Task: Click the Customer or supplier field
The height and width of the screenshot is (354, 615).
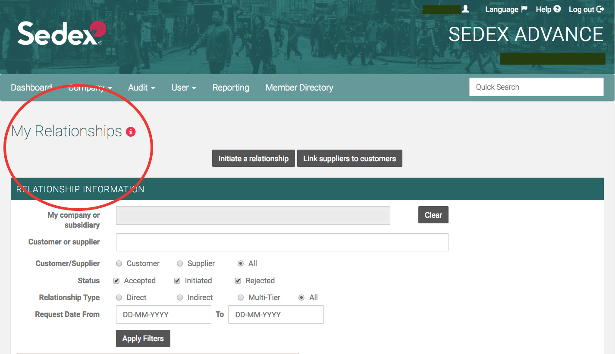Action: 282,242
